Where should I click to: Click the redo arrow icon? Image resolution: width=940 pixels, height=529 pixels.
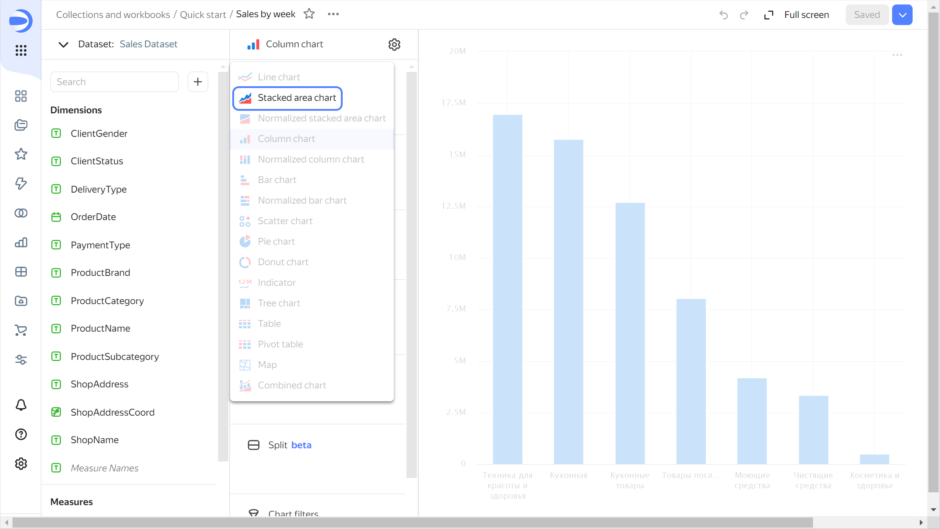click(x=744, y=15)
